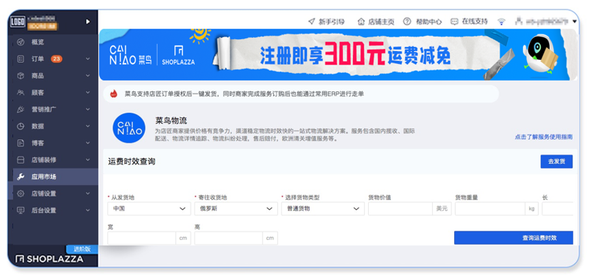Open the account dropdown arrow at top right

[575, 22]
